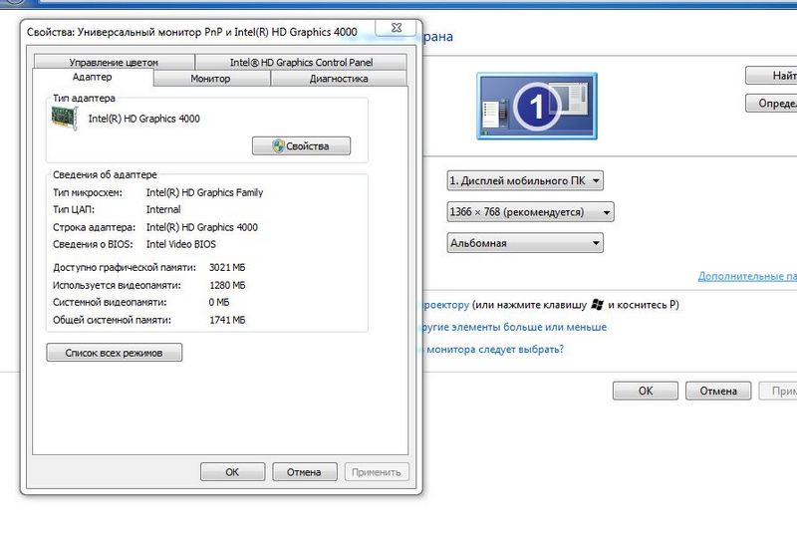The image size is (797, 539).
Task: Expand the Альбомная orientation dropdown
Action: (525, 243)
